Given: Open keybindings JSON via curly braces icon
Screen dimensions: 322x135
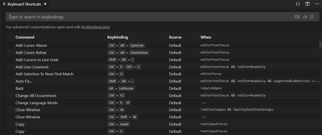Looking at the screenshot, I should pos(298,4).
